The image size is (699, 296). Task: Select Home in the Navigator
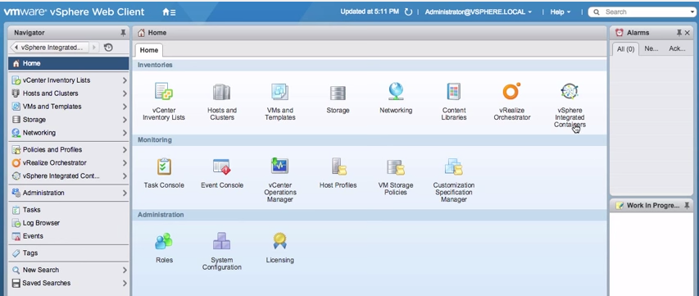69,63
